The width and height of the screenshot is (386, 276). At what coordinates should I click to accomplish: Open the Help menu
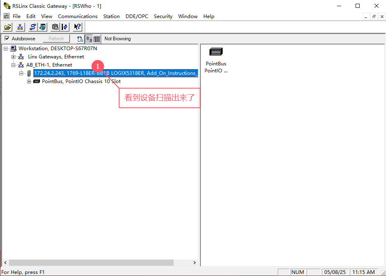209,16
